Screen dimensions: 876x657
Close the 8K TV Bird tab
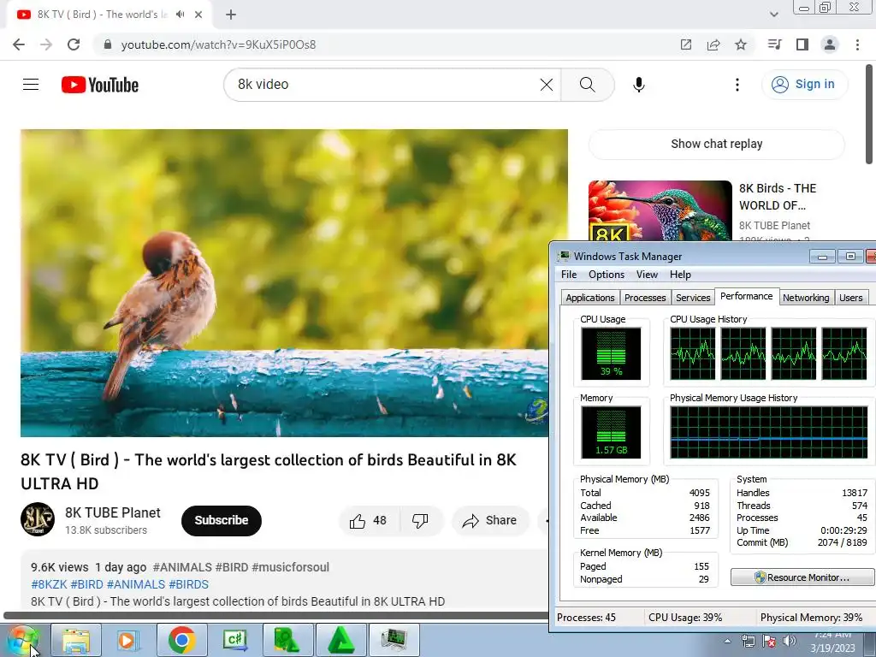click(x=198, y=15)
